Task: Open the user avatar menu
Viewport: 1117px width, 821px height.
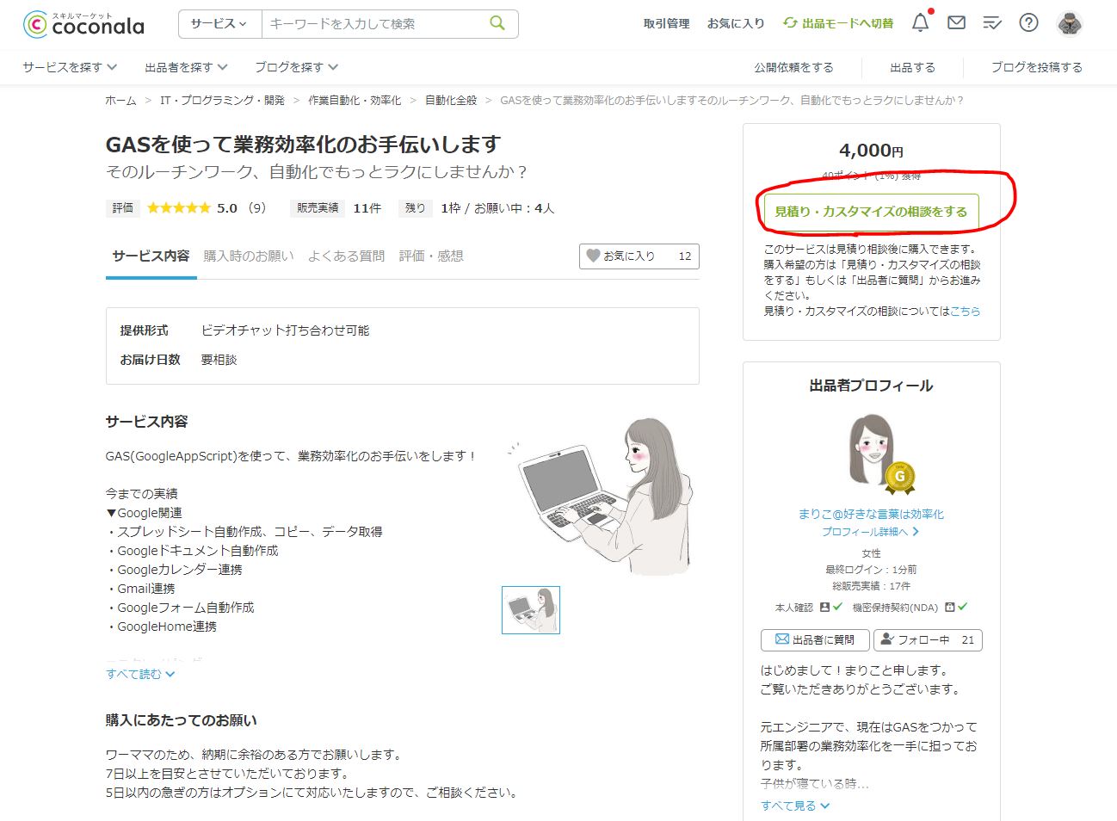Action: click(1070, 23)
